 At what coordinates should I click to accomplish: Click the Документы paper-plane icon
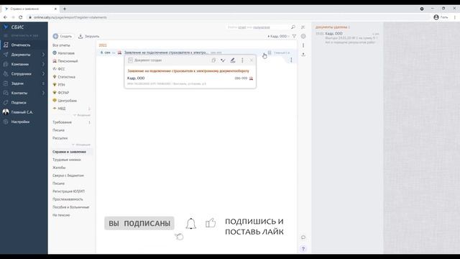click(x=6, y=55)
